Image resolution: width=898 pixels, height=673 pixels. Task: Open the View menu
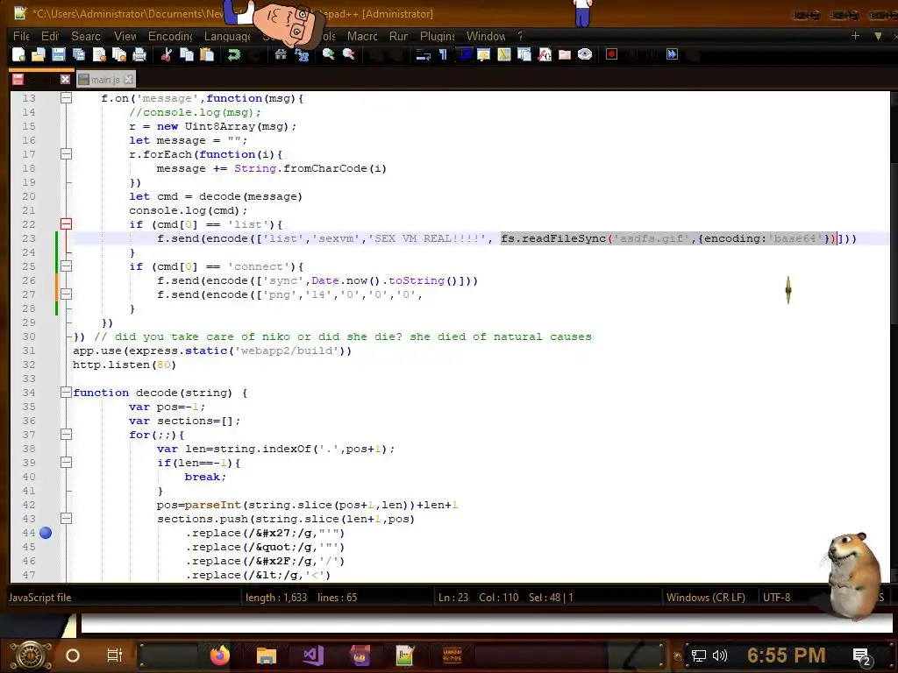pos(125,36)
